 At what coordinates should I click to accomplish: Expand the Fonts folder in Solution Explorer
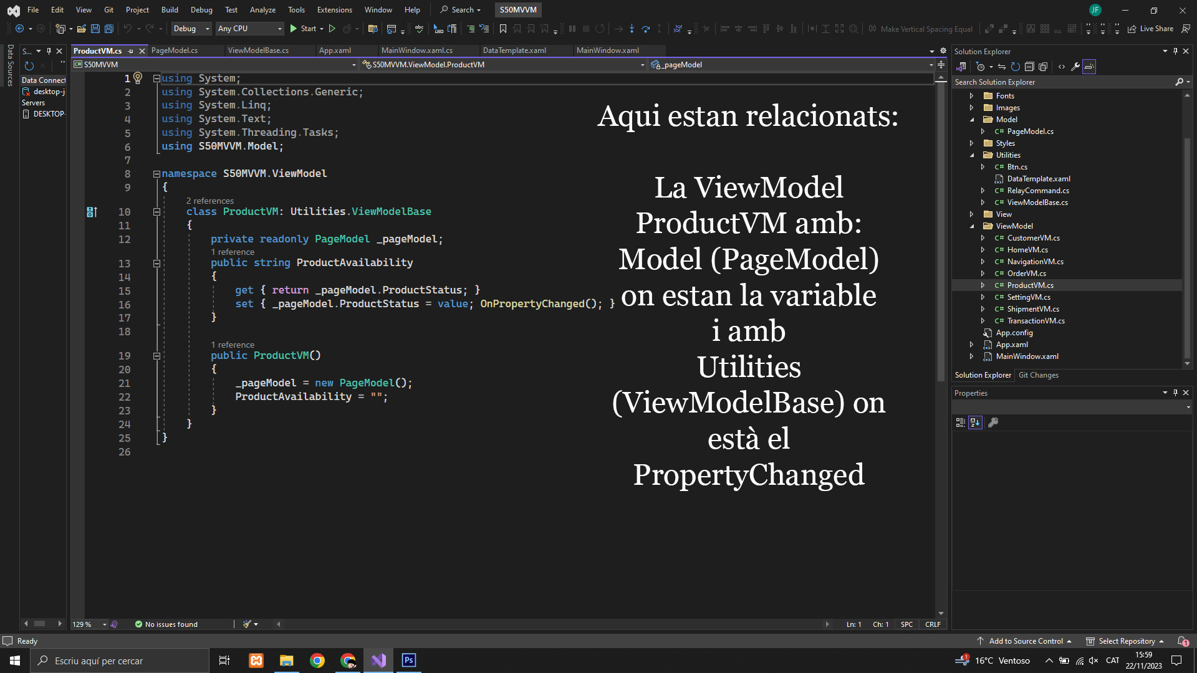(x=971, y=96)
